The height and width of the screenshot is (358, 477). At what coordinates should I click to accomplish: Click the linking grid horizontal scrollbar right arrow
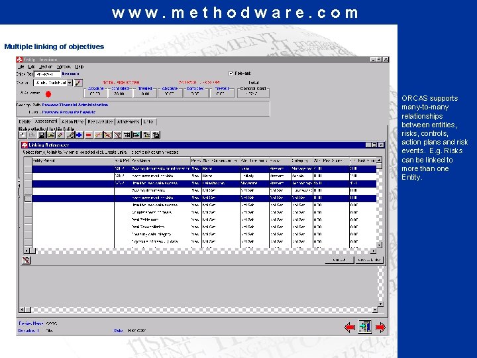(373, 251)
